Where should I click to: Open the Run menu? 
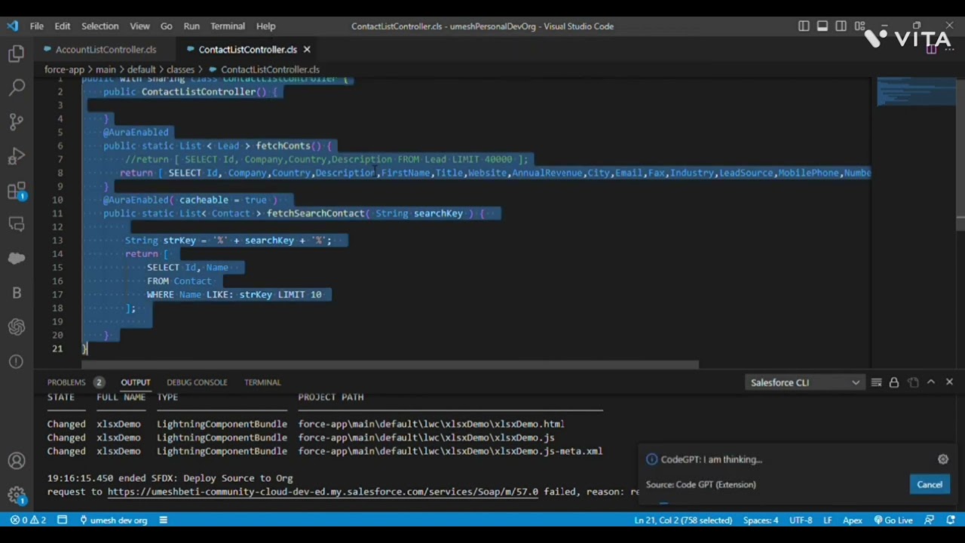click(x=191, y=26)
